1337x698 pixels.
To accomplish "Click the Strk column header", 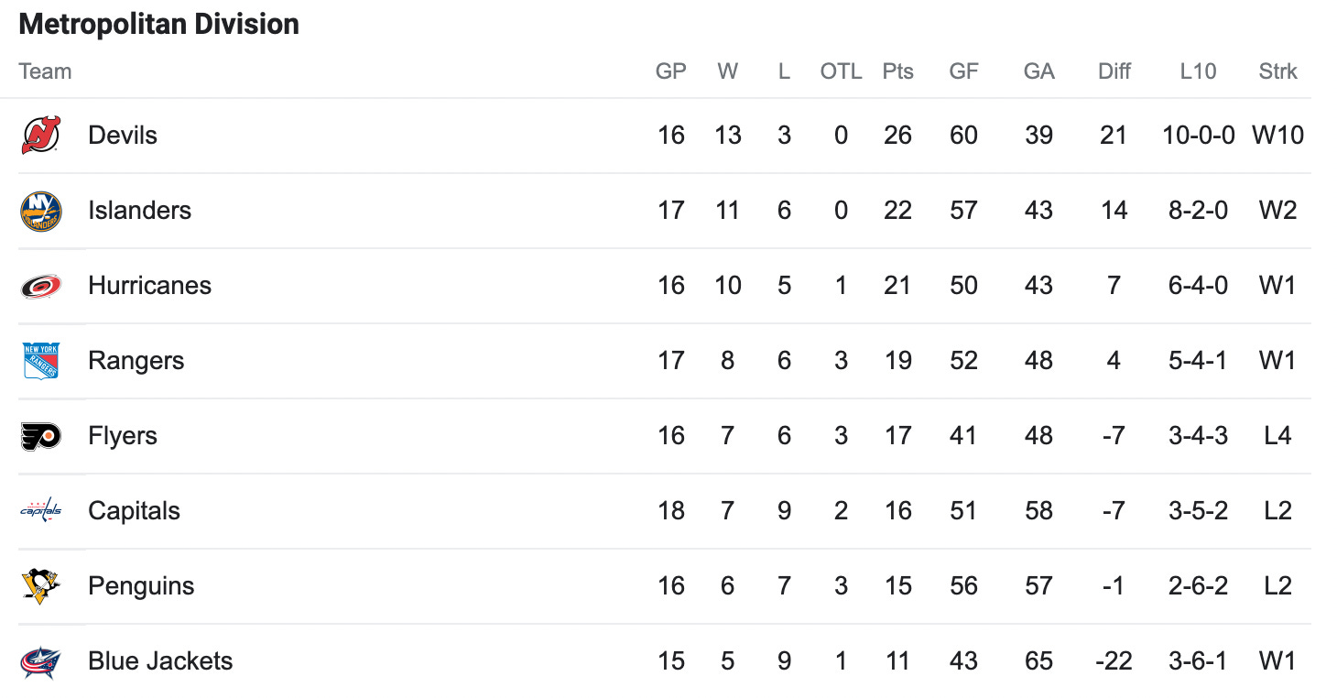I will tap(1278, 71).
